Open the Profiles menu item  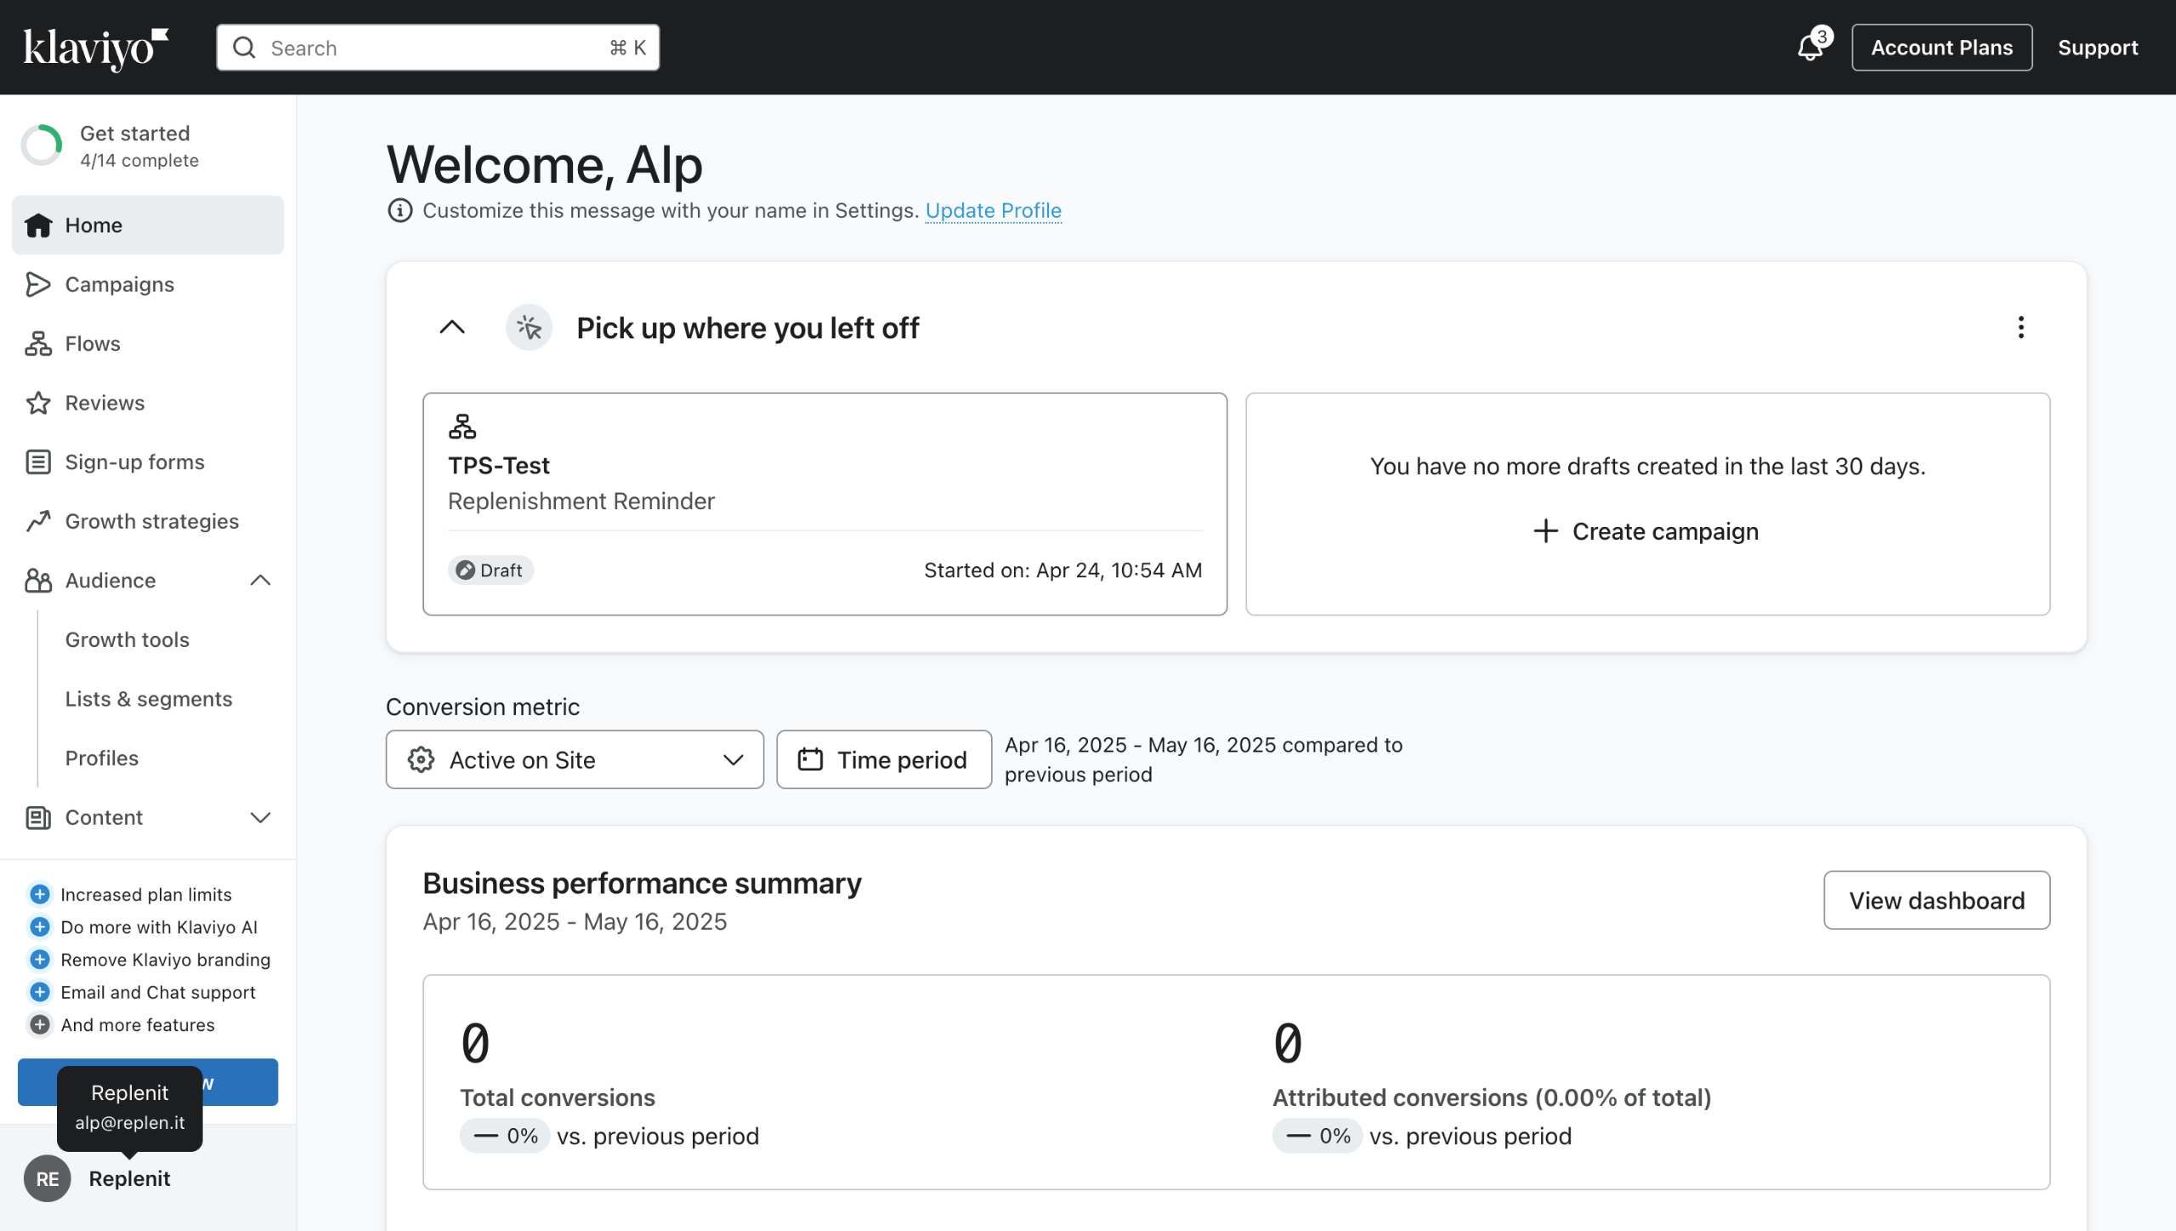click(102, 757)
